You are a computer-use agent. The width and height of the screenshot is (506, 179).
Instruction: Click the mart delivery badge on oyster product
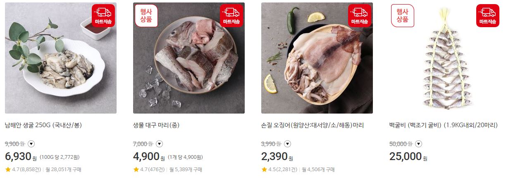point(103,16)
